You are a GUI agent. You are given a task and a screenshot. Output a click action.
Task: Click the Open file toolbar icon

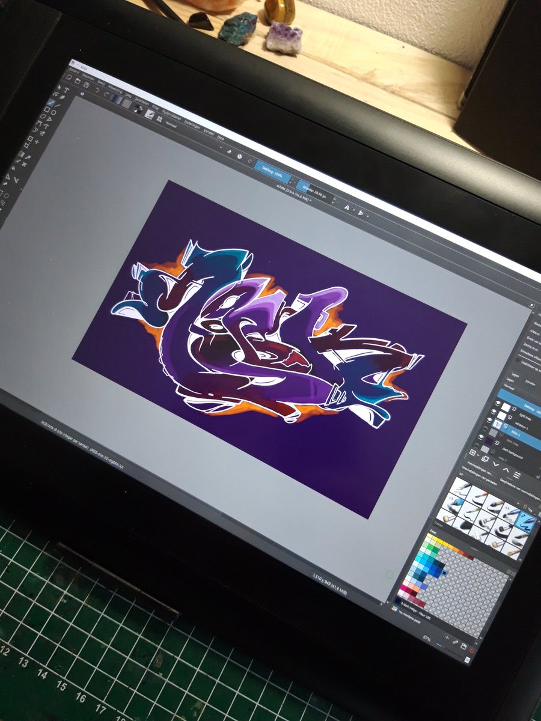click(78, 81)
